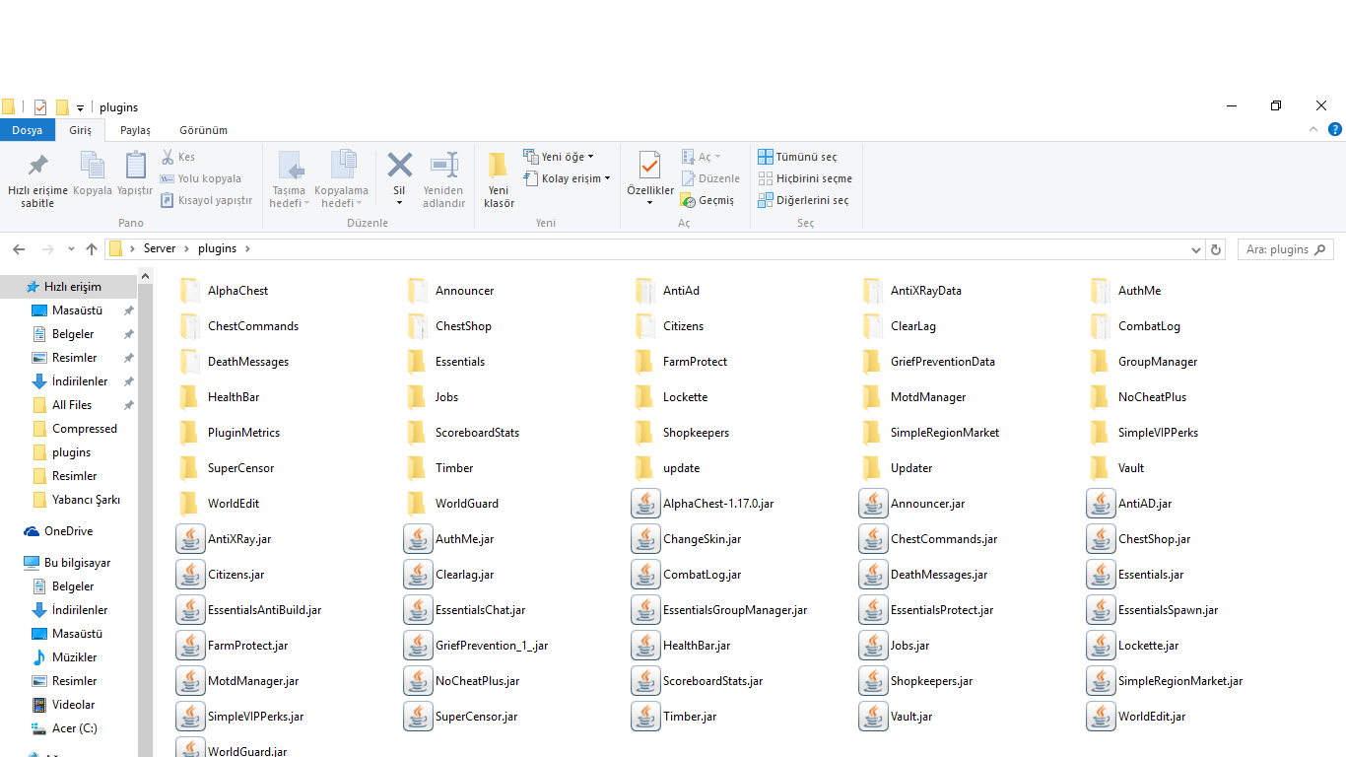Click the Sil red X icon

399,165
